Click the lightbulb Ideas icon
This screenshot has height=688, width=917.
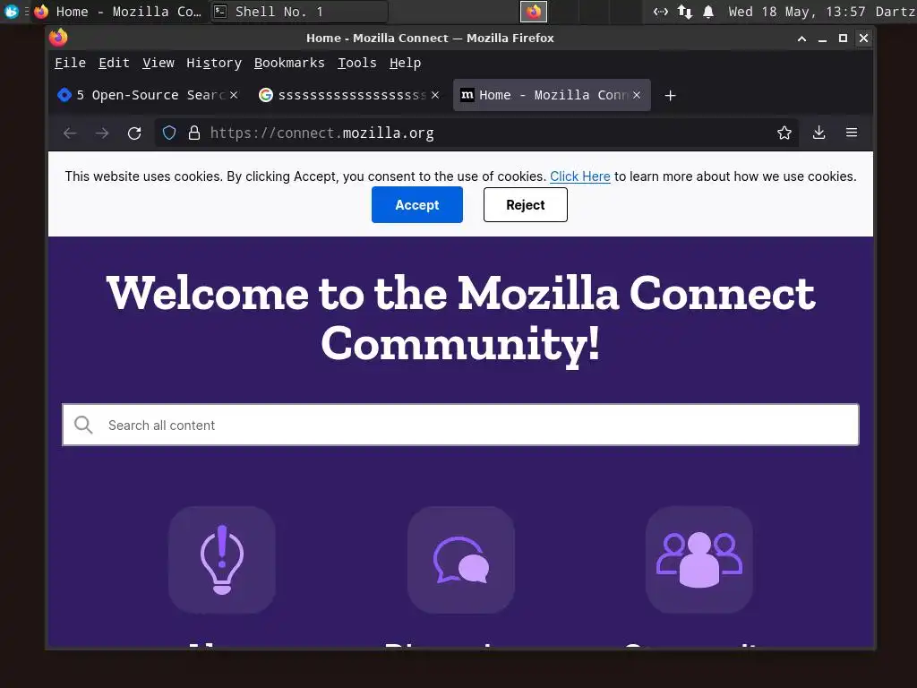pyautogui.click(x=222, y=560)
